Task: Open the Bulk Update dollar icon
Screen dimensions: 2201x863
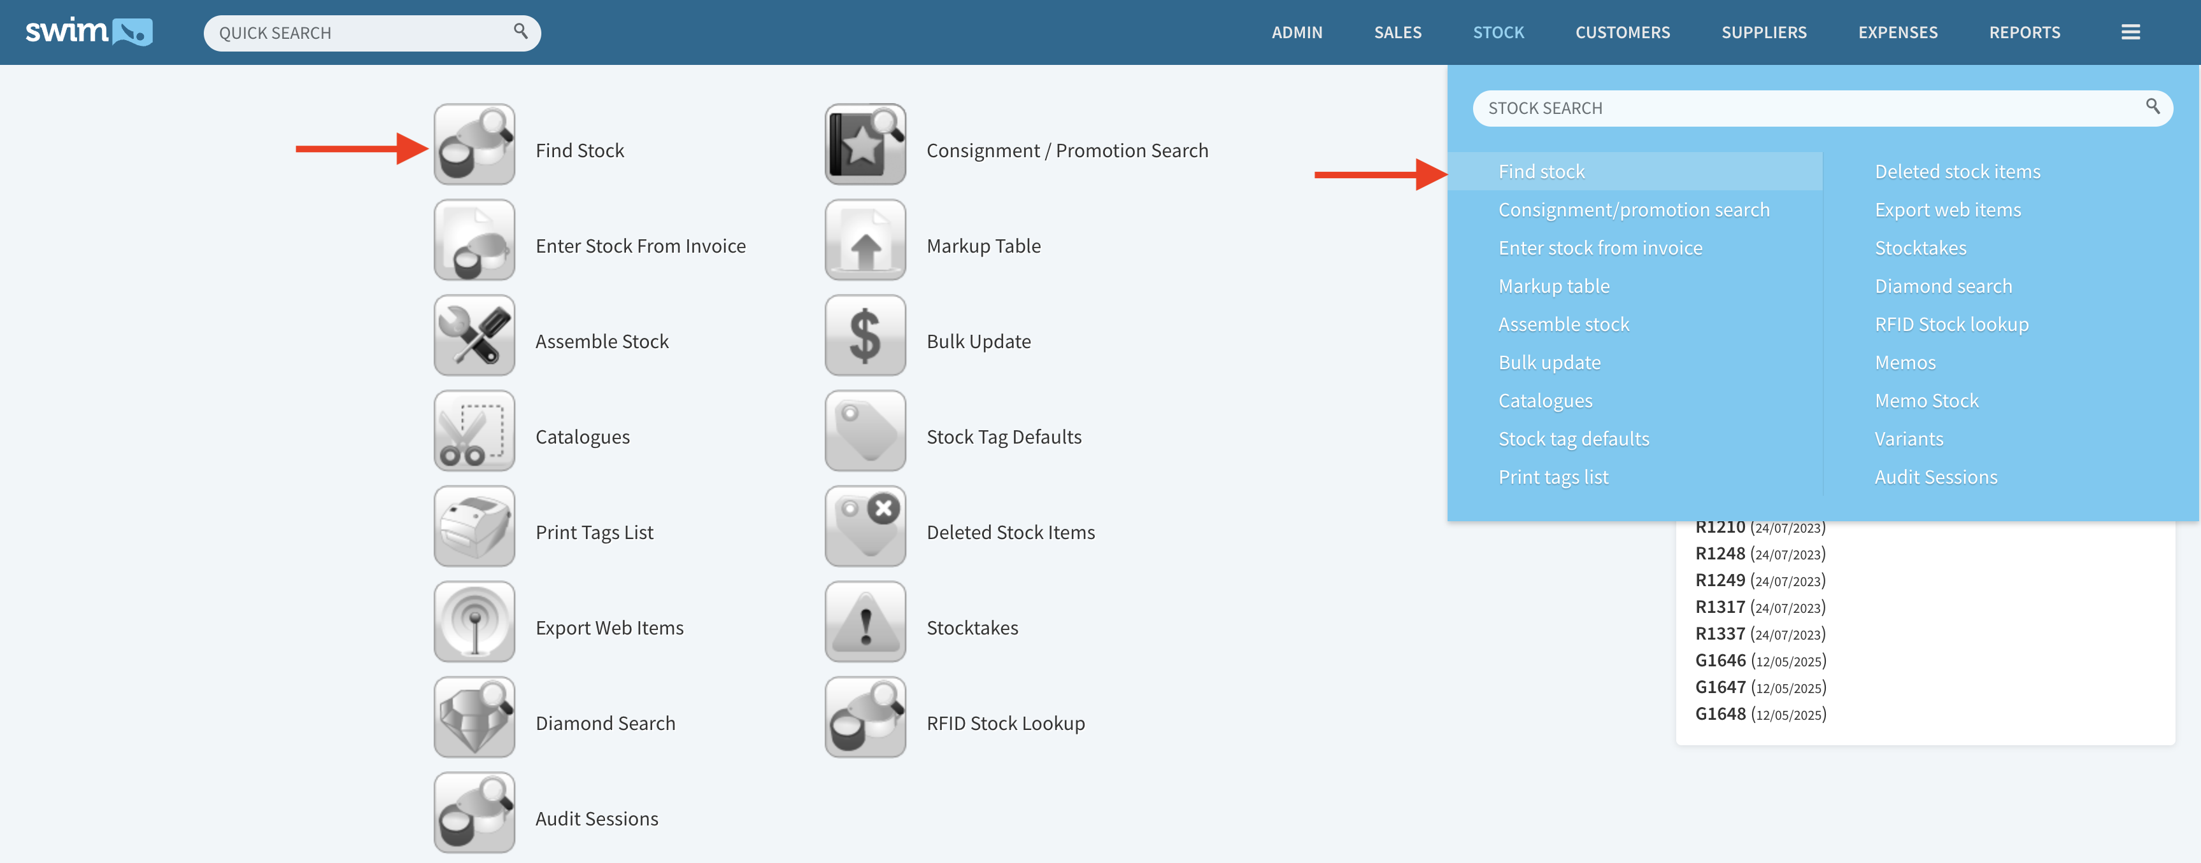Action: (865, 336)
